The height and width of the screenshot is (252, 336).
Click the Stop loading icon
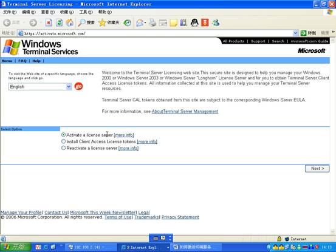[49, 22]
